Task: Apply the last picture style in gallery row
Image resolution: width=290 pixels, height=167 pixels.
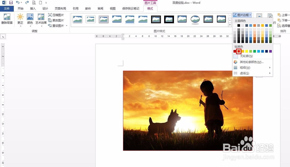Action: click(221, 19)
